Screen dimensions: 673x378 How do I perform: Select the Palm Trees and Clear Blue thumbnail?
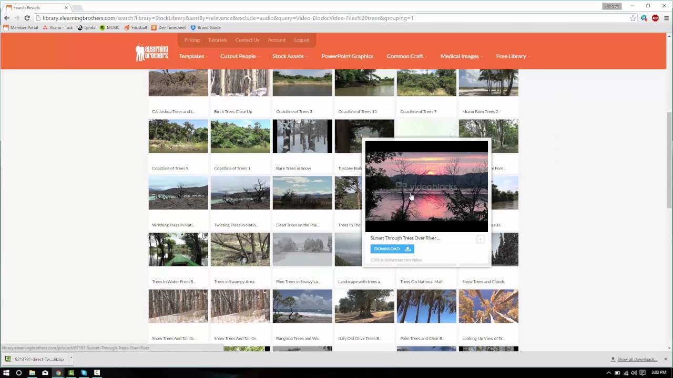pos(426,306)
